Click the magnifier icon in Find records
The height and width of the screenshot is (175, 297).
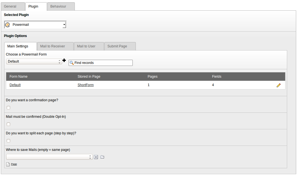click(71, 63)
